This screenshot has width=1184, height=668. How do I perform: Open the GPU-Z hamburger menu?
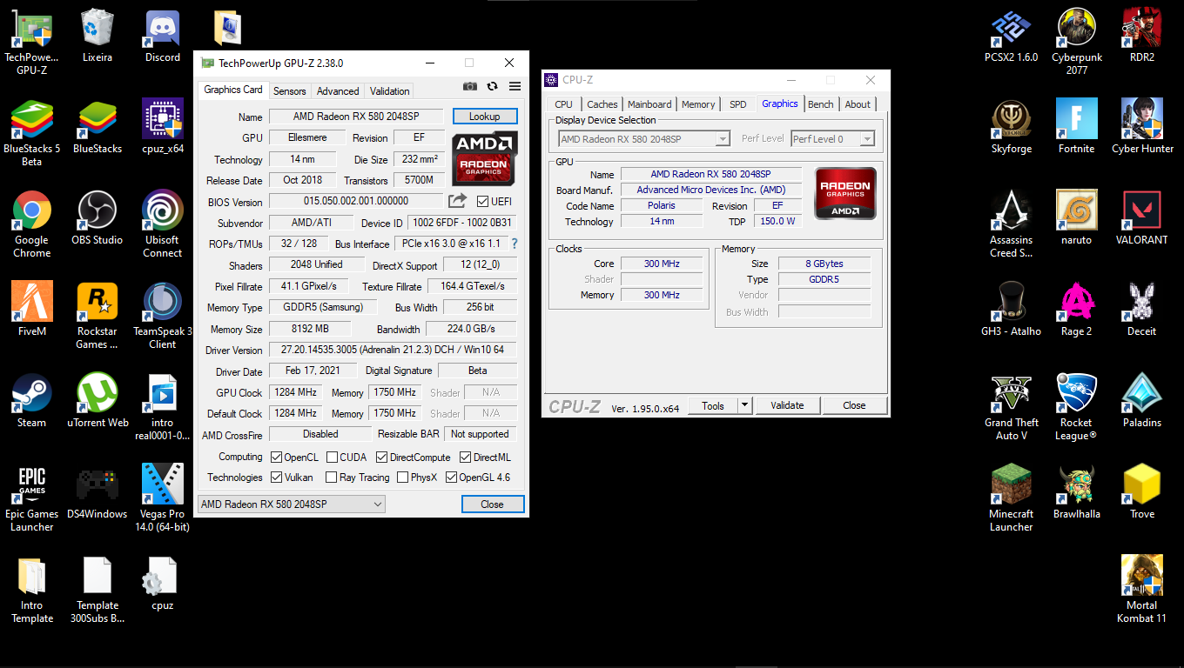pos(515,86)
